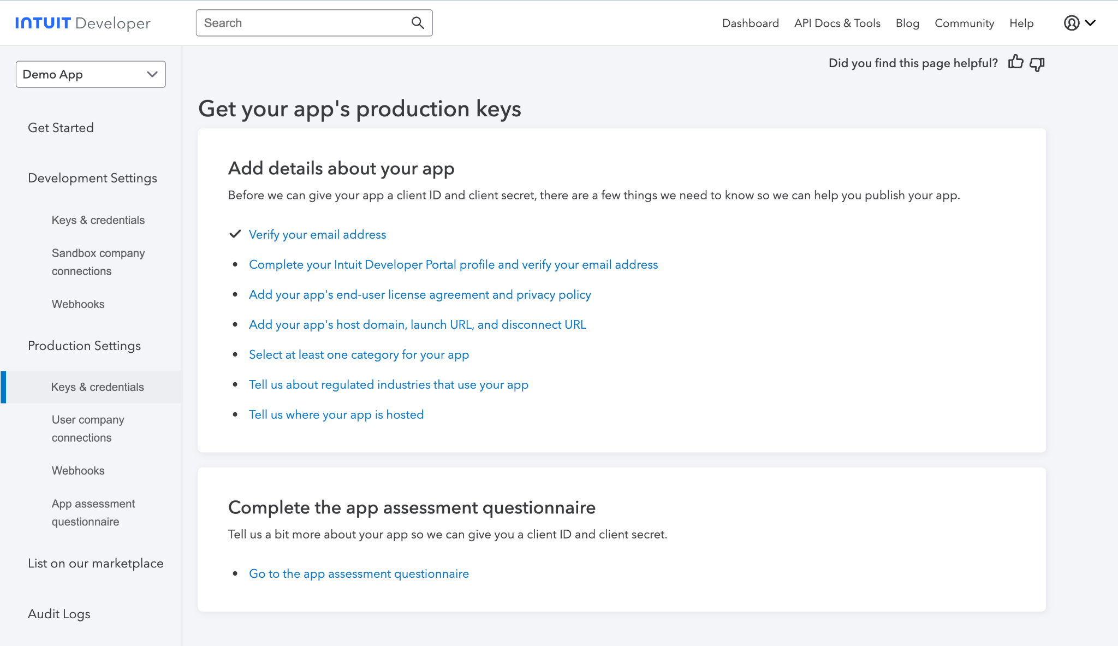Open Tell us where your app is hosted
The height and width of the screenshot is (646, 1118).
pyautogui.click(x=336, y=414)
